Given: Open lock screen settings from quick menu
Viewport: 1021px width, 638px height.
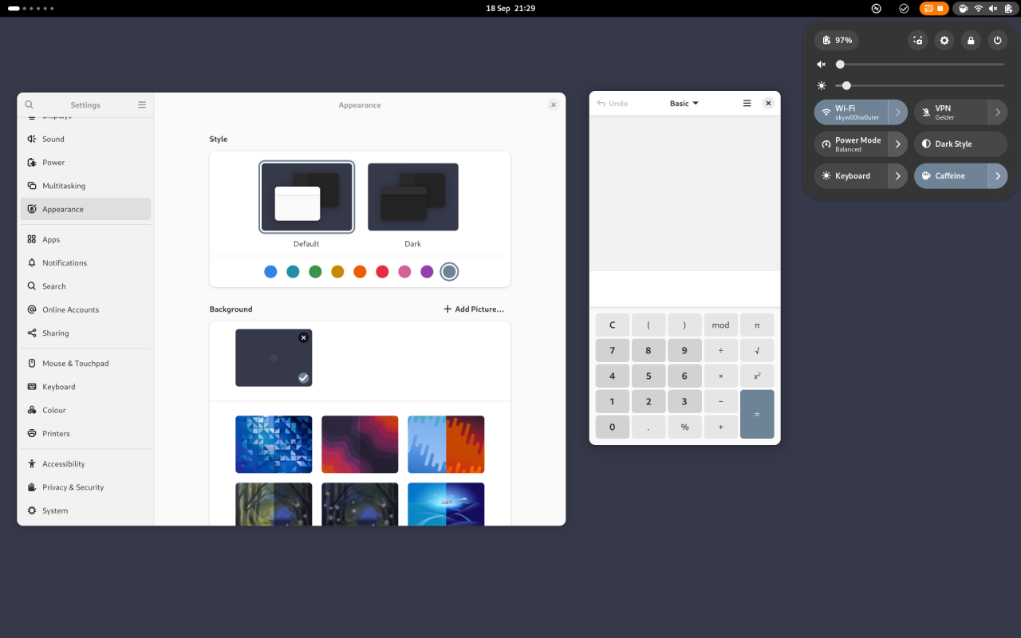Looking at the screenshot, I should pos(971,40).
